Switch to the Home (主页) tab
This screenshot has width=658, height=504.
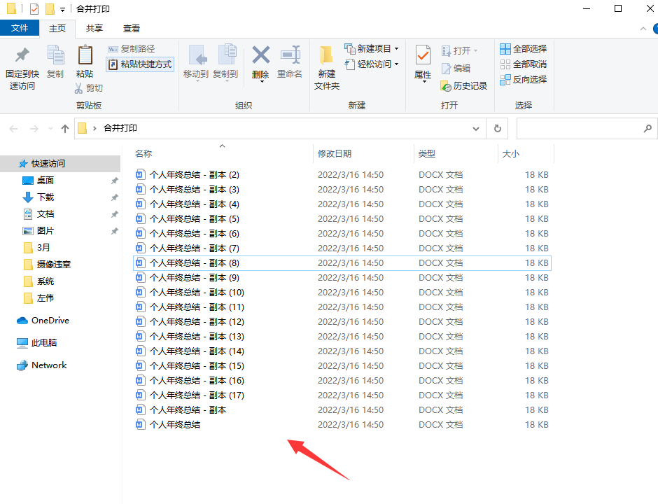tap(57, 29)
